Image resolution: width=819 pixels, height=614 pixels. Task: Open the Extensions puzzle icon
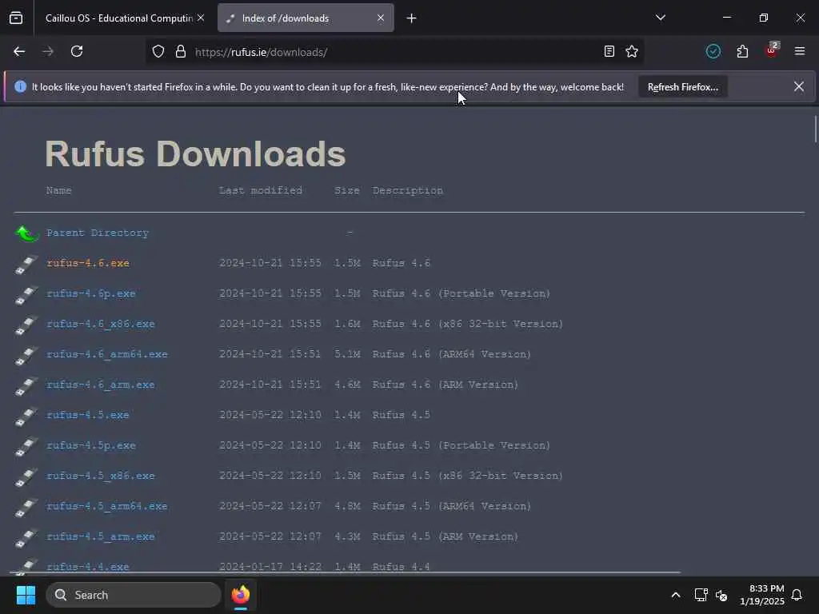tap(742, 52)
